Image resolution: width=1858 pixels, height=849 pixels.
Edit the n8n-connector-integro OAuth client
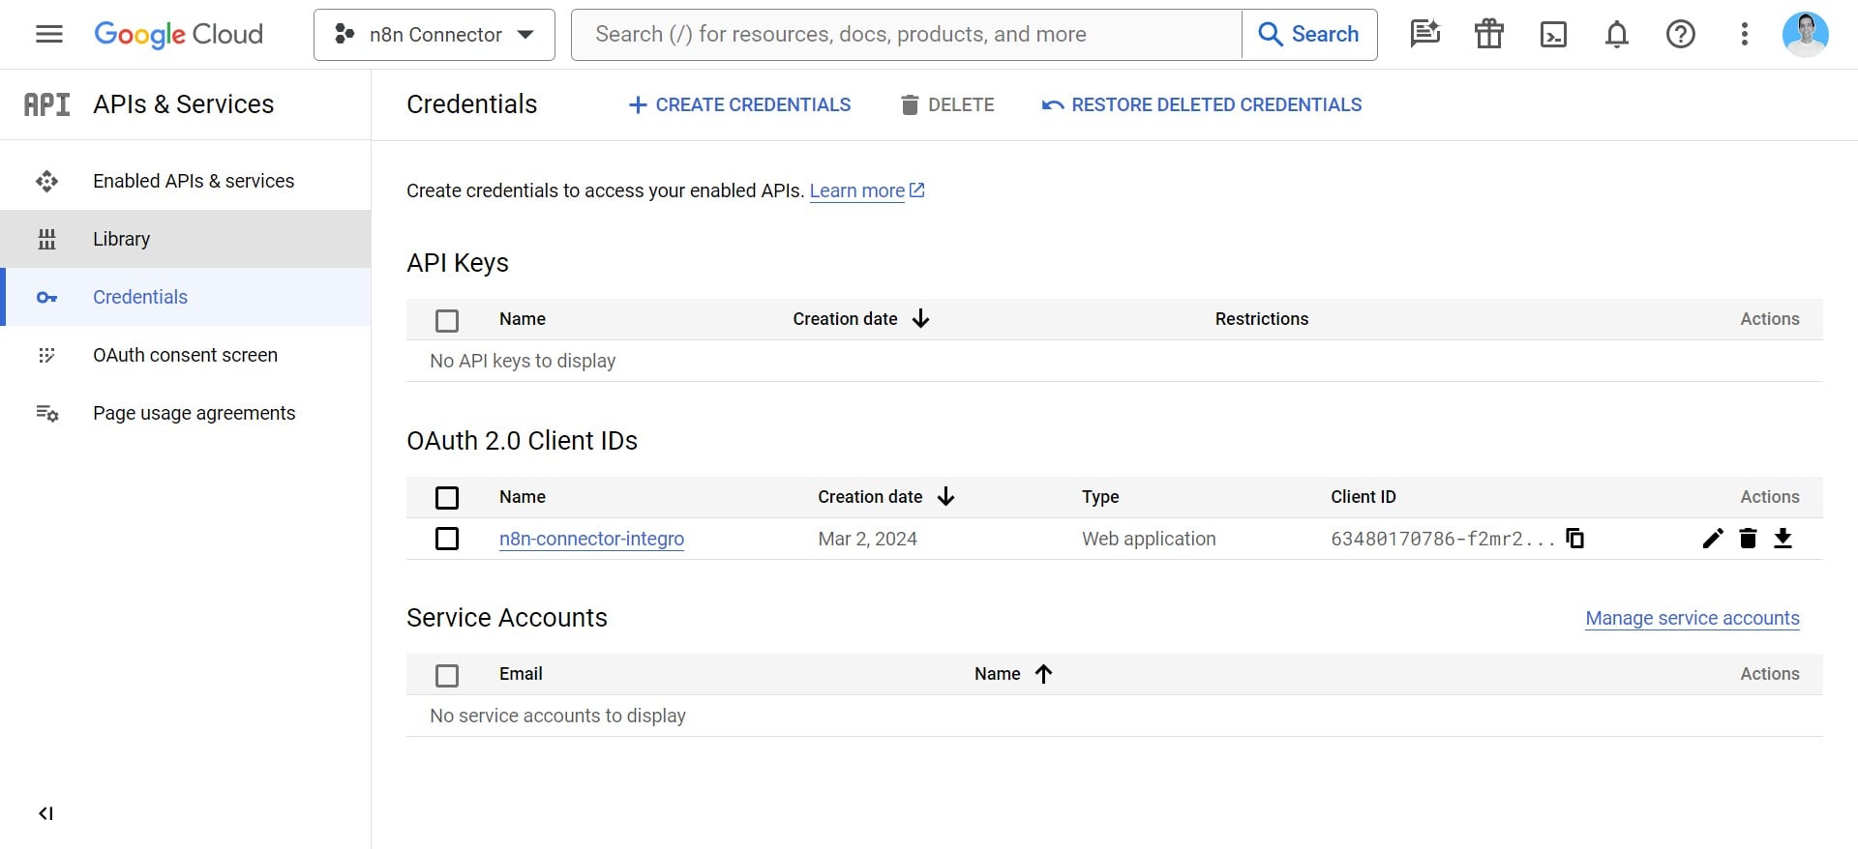tap(1712, 539)
